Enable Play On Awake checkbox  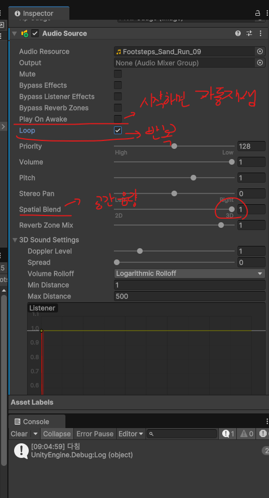(118, 119)
